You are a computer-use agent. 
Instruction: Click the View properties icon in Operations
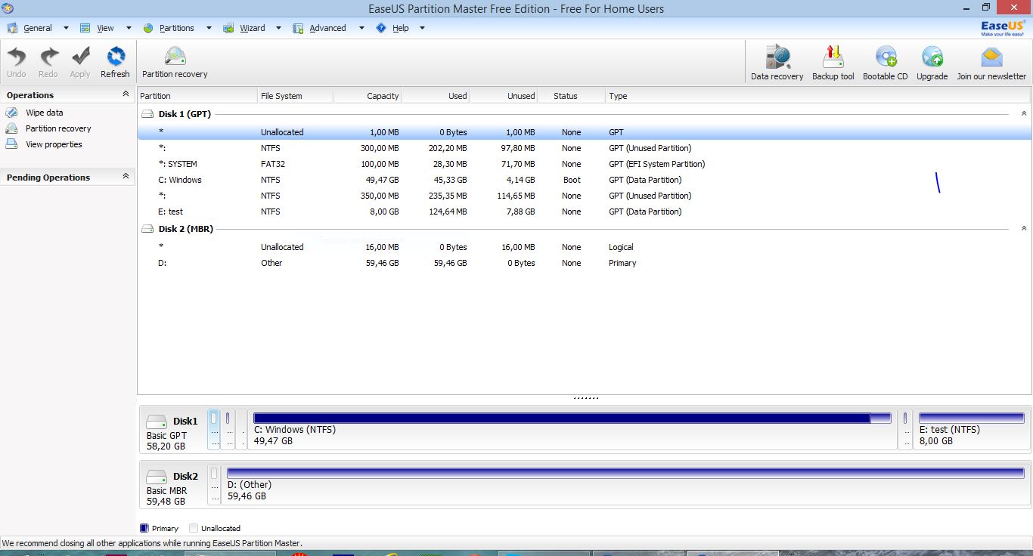pyautogui.click(x=11, y=144)
